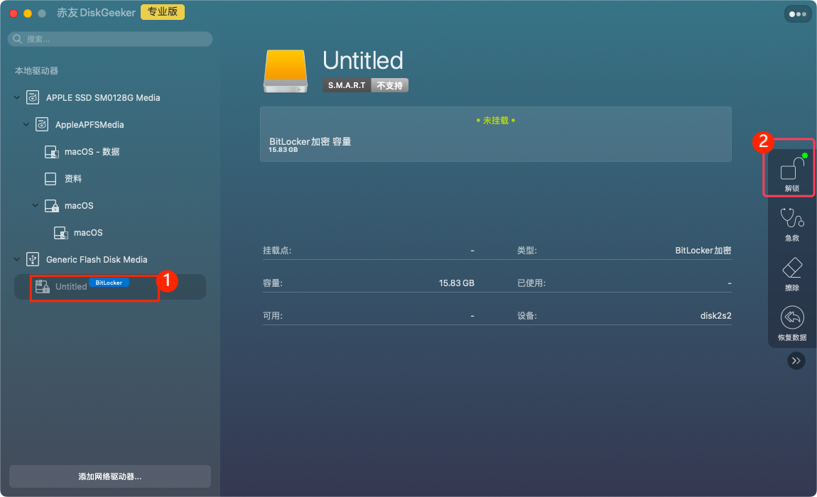Open the options menu at top right
This screenshot has width=817, height=497.
pyautogui.click(x=798, y=13)
